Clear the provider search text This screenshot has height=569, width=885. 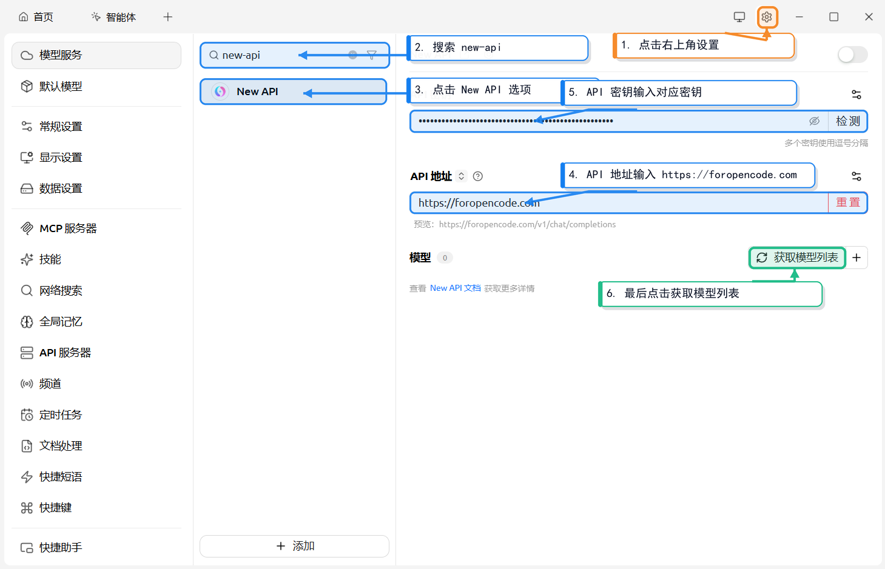pos(352,55)
